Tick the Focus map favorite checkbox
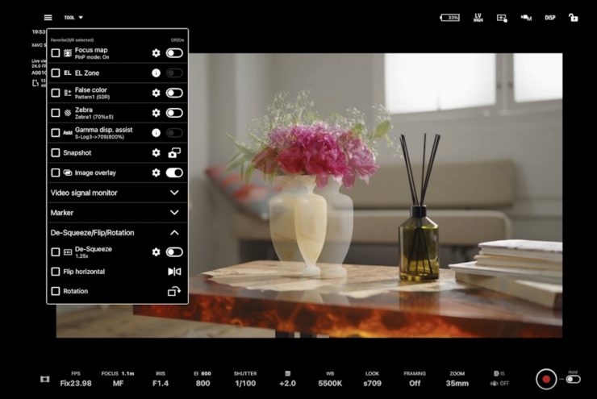This screenshot has height=399, width=597. [x=56, y=53]
